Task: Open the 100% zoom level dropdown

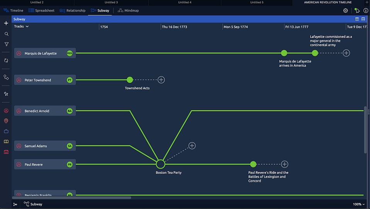Action: tap(359, 204)
